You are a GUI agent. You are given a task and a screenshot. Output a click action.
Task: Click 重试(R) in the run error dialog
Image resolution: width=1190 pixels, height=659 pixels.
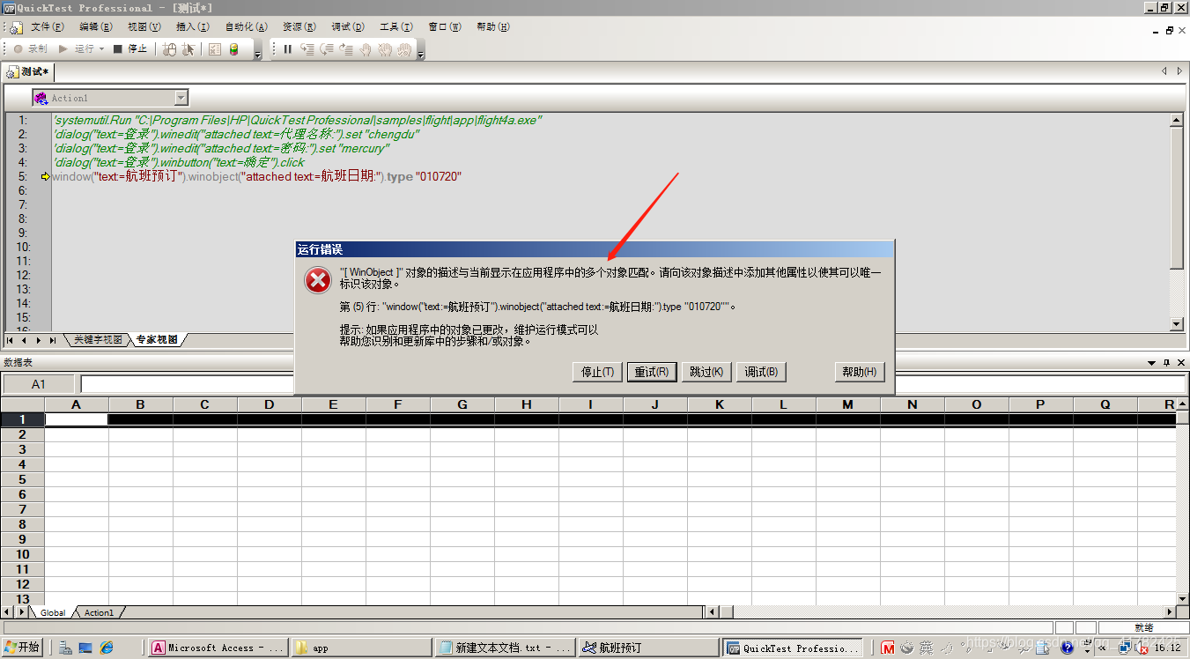point(653,372)
